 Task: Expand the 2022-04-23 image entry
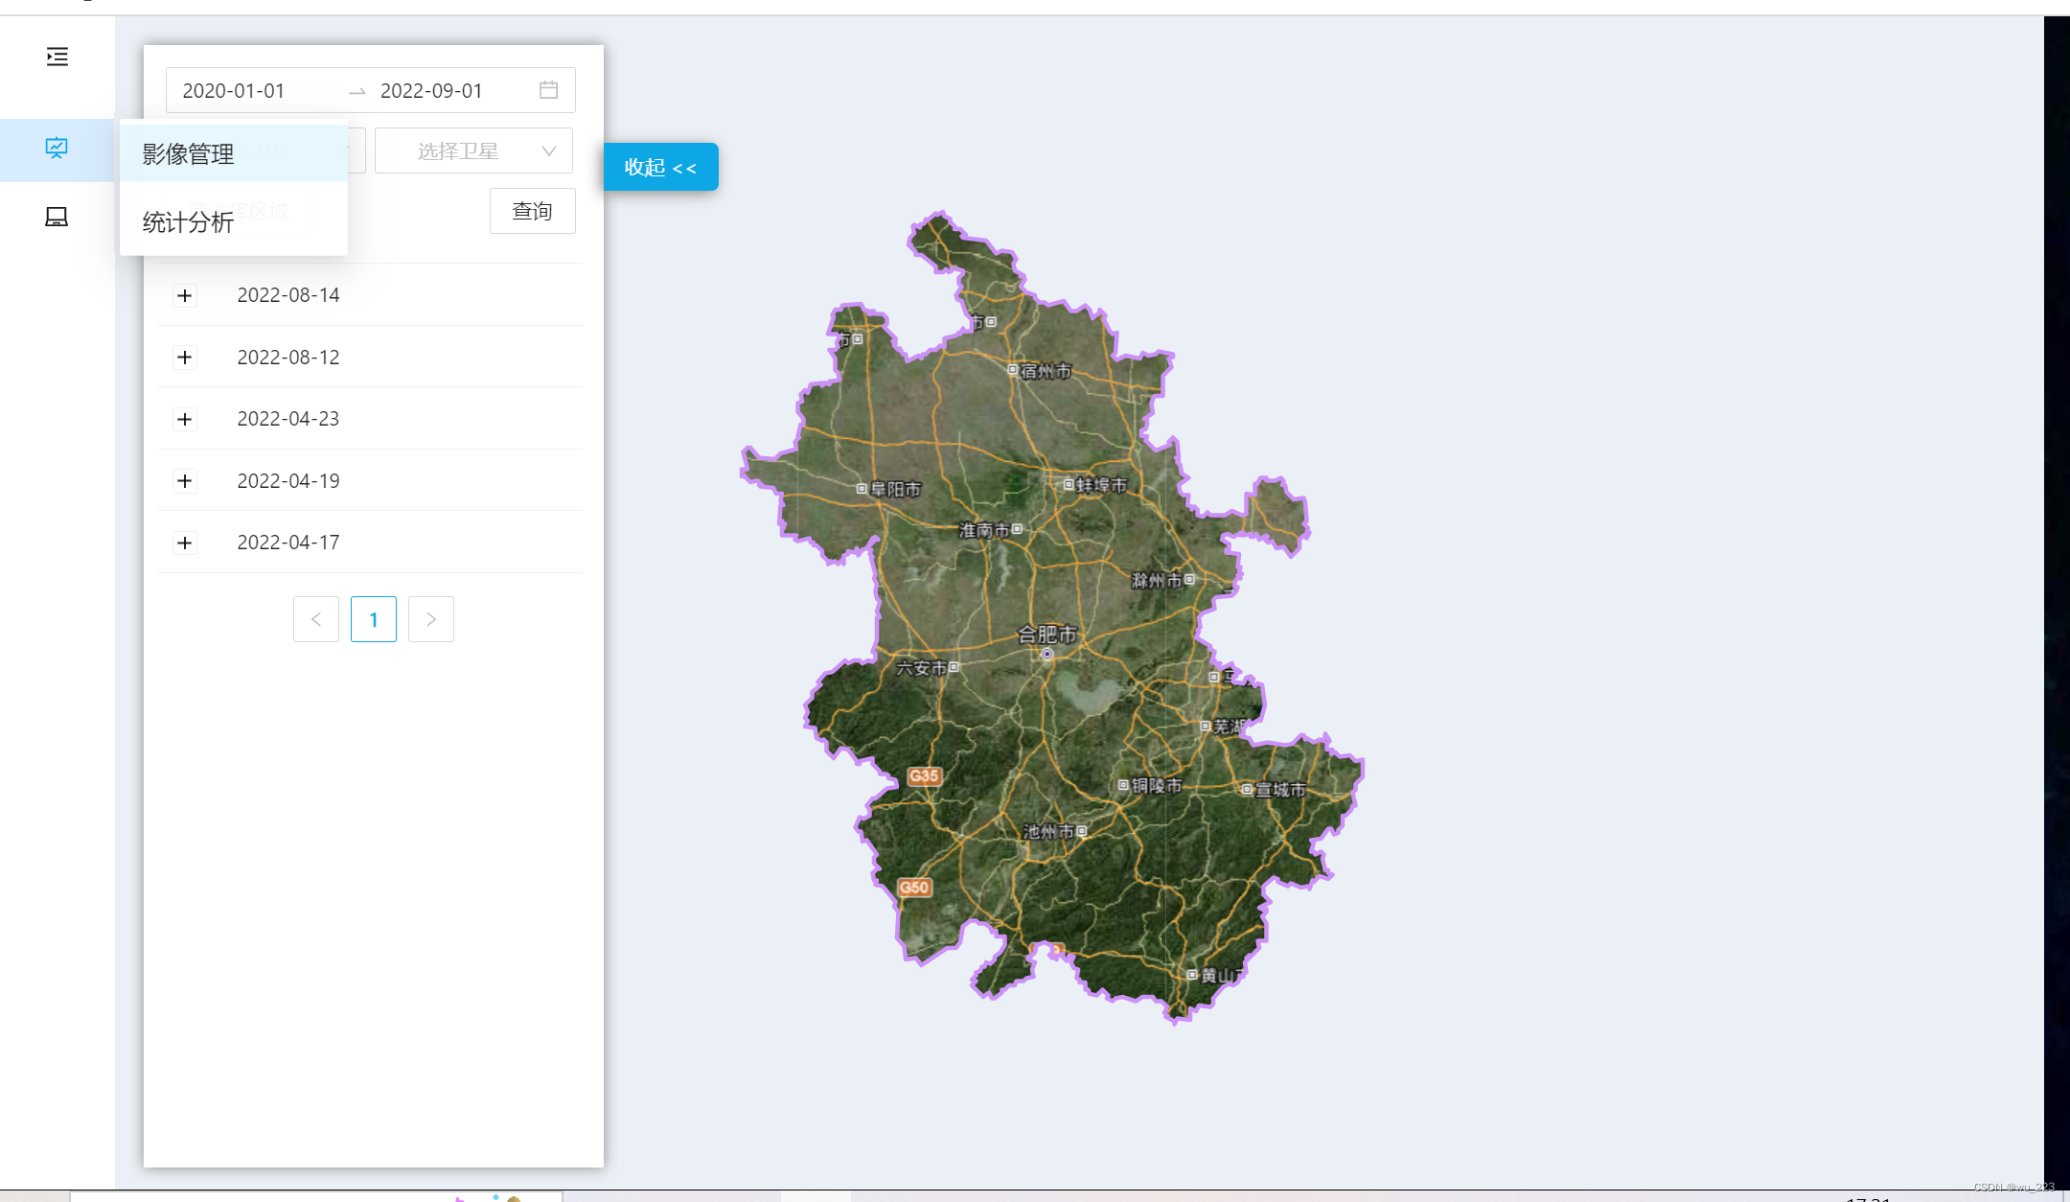(184, 419)
